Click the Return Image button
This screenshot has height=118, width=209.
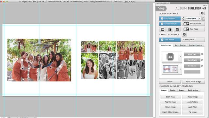pyautogui.click(x=170, y=107)
